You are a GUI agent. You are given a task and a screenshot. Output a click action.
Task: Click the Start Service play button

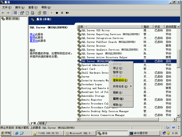[x=52, y=13]
